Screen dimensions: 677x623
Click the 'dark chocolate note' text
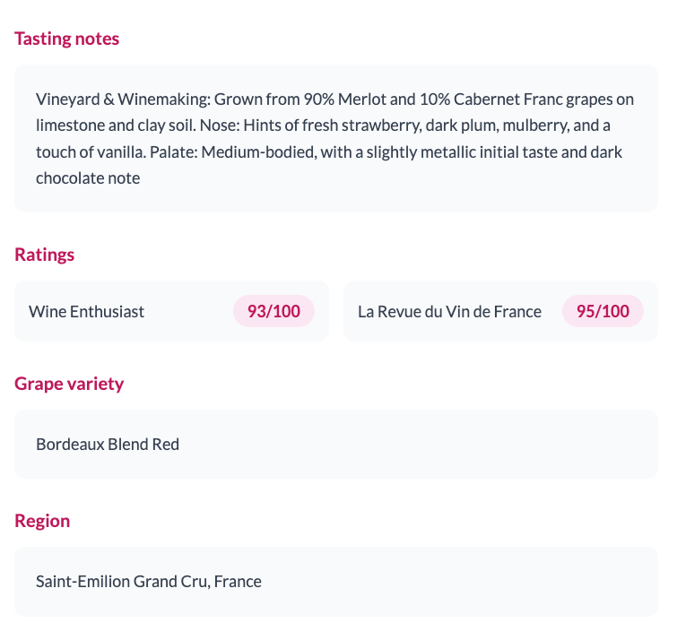88,178
